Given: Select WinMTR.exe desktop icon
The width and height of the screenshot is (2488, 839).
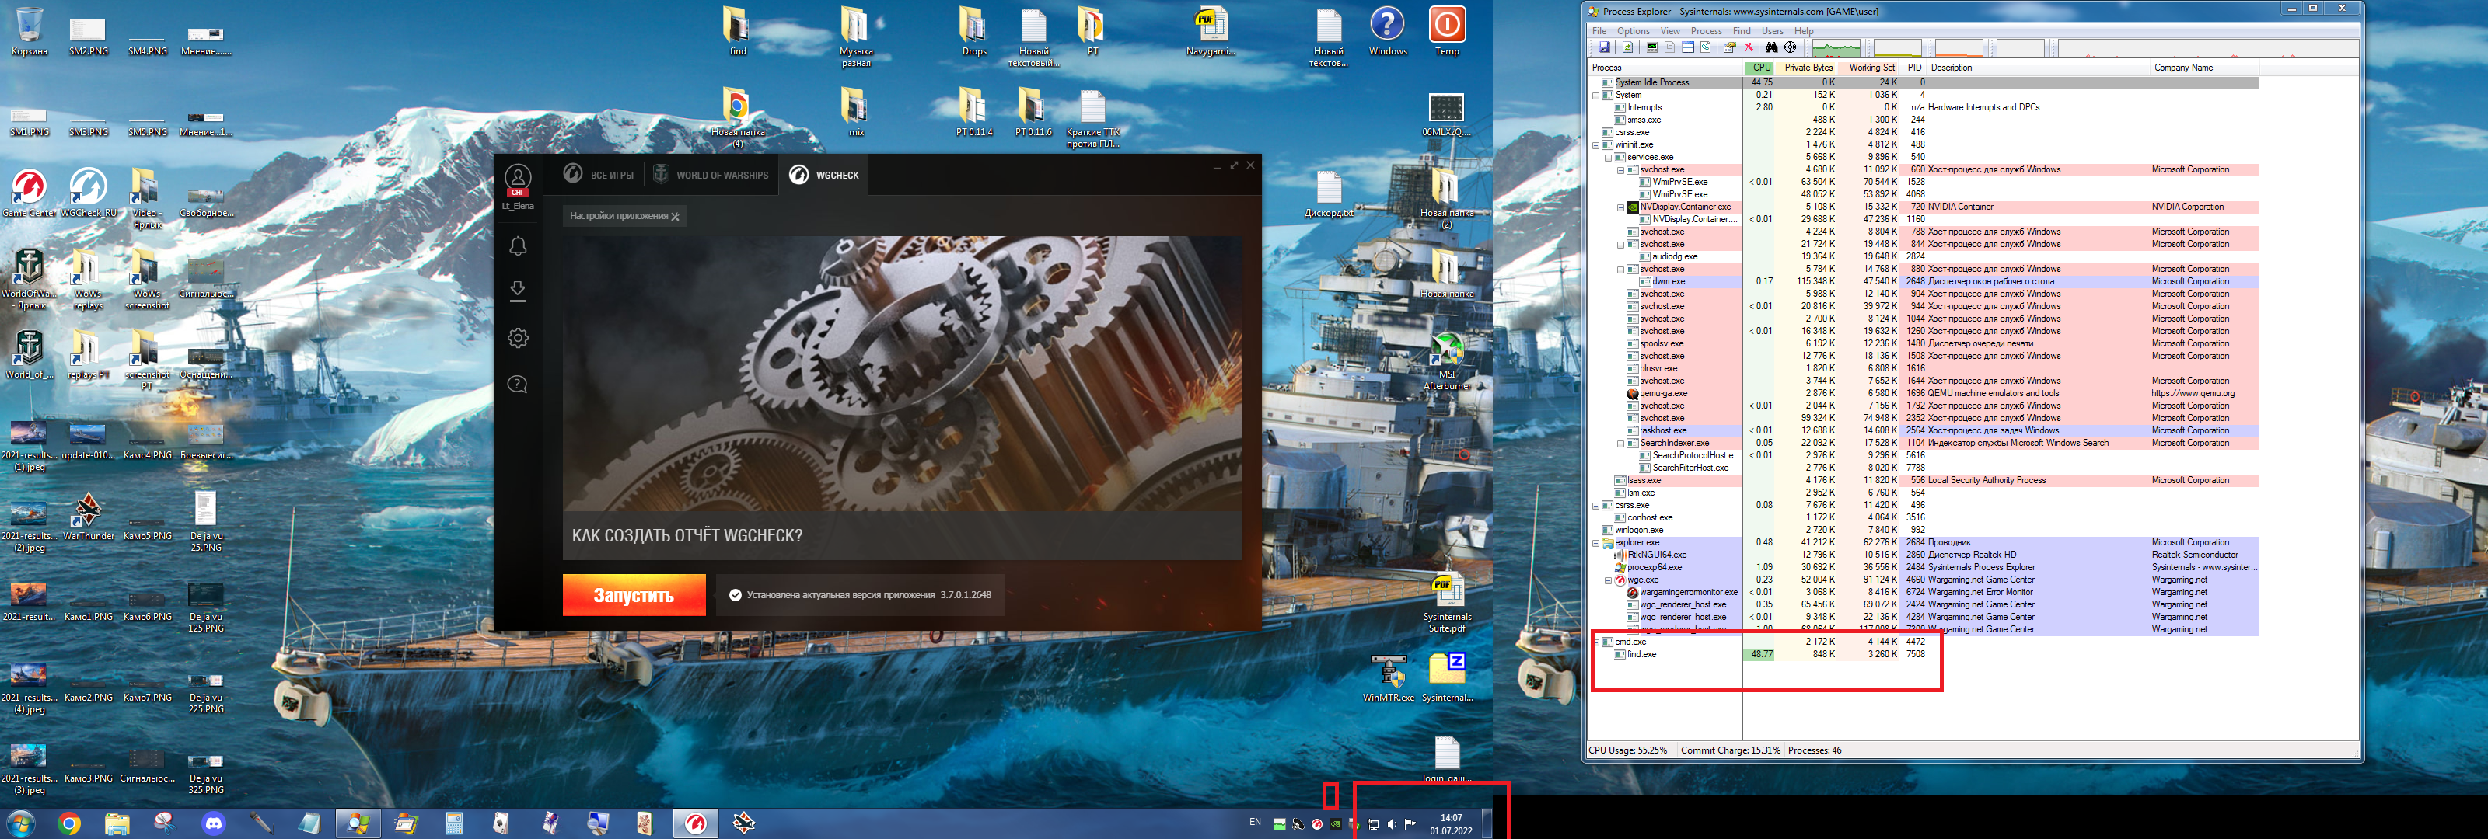Looking at the screenshot, I should click(1388, 677).
